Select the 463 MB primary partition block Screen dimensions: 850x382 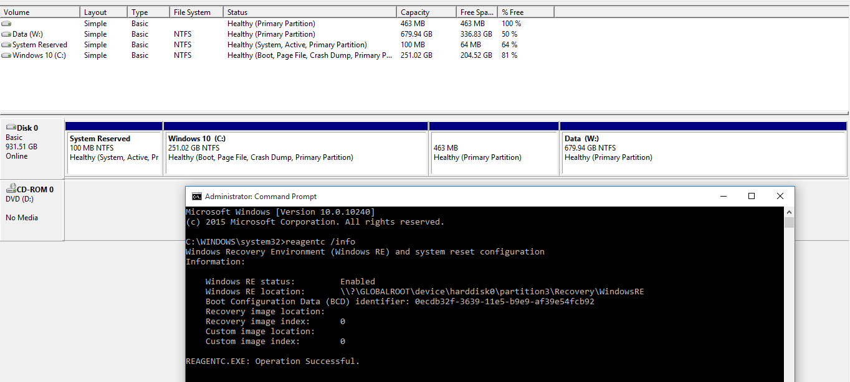[x=494, y=153]
